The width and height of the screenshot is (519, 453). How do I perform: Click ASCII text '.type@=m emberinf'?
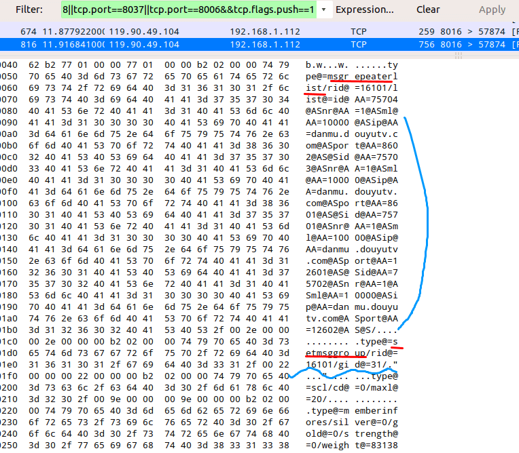click(351, 411)
